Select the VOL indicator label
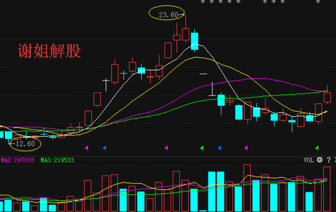The height and width of the screenshot is (212, 336). [309, 160]
